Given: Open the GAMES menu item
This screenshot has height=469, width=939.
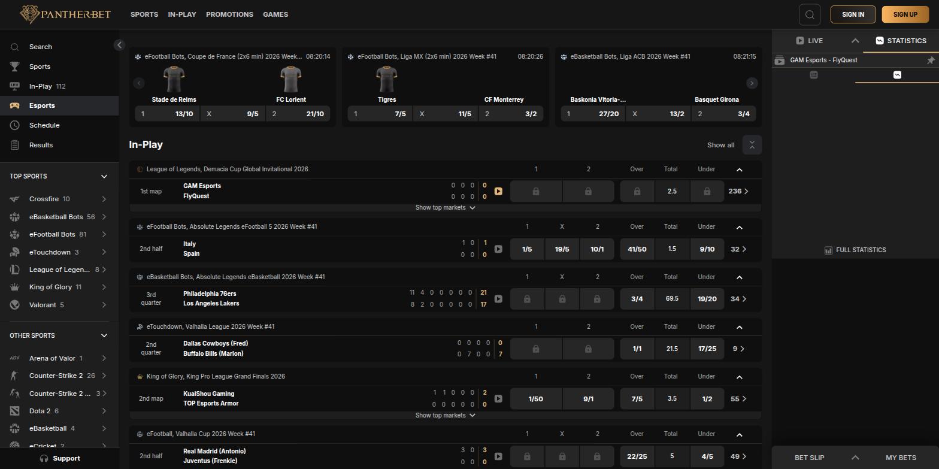Looking at the screenshot, I should click(x=275, y=14).
